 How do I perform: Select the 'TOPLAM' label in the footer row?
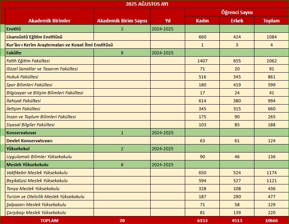pyautogui.click(x=49, y=220)
